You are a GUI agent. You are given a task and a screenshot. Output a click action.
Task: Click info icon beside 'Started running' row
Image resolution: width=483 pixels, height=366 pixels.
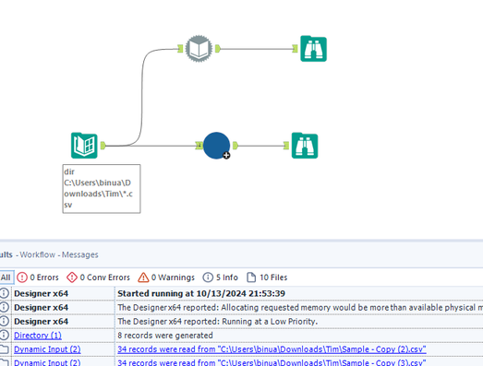pos(4,293)
